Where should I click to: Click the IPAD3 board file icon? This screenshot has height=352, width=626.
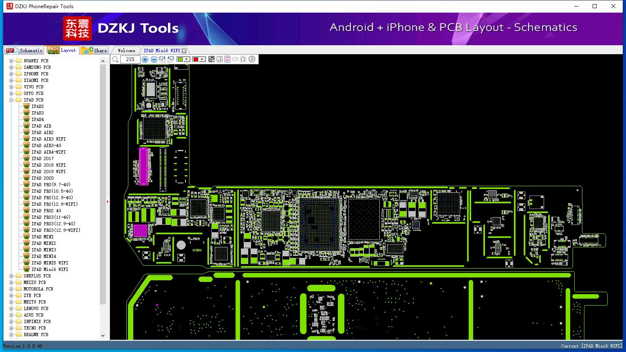pyautogui.click(x=26, y=113)
